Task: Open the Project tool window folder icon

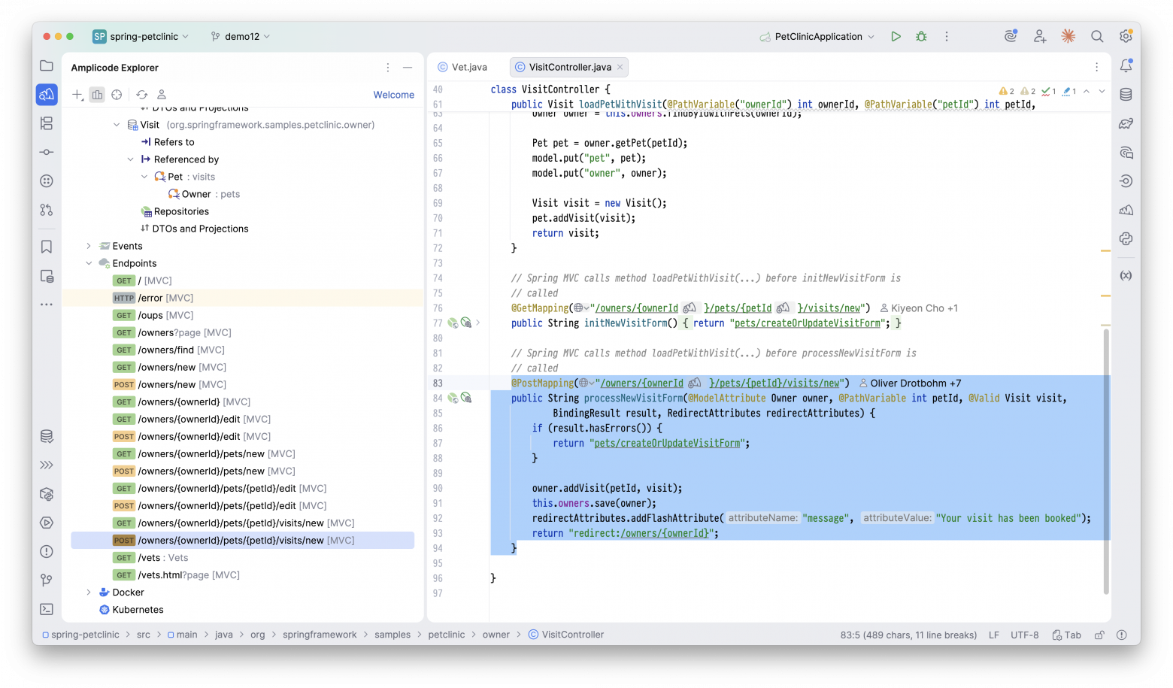Action: (x=47, y=65)
